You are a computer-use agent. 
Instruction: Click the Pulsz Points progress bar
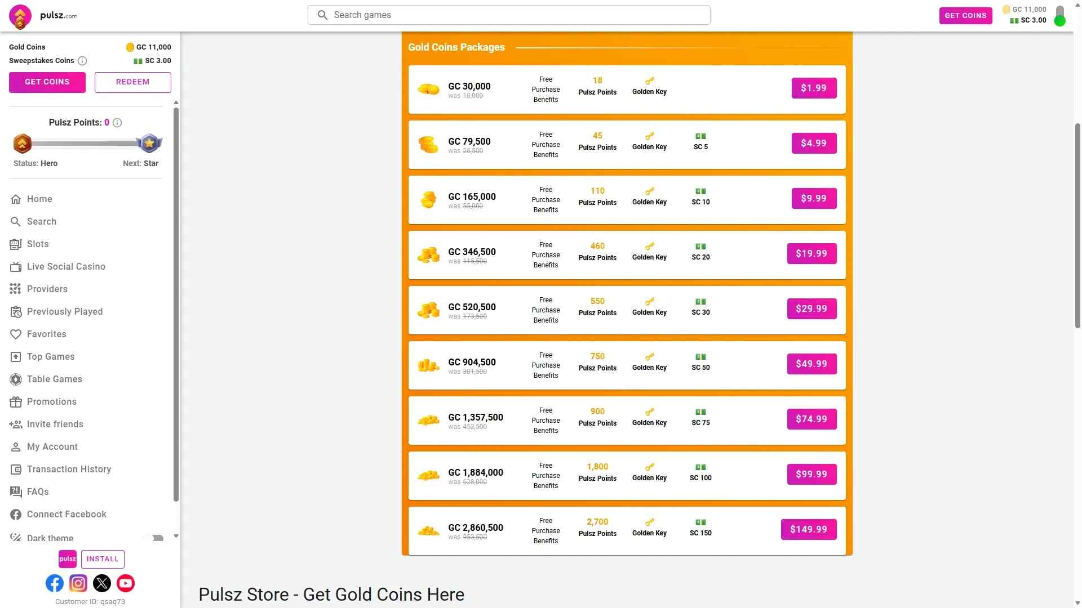click(86, 144)
